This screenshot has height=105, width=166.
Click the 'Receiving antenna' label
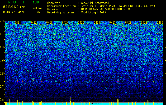(x=61, y=12)
